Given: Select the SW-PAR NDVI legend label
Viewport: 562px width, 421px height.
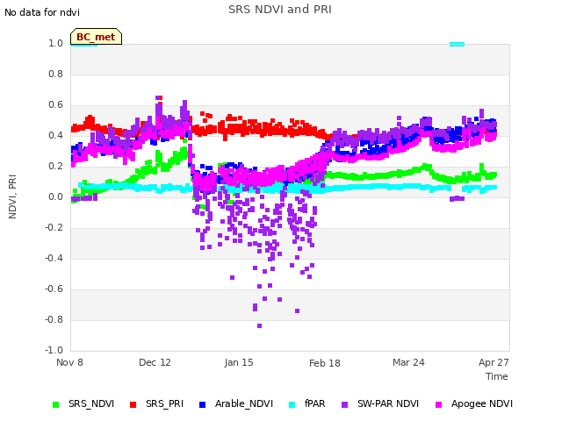Looking at the screenshot, I should tap(388, 403).
